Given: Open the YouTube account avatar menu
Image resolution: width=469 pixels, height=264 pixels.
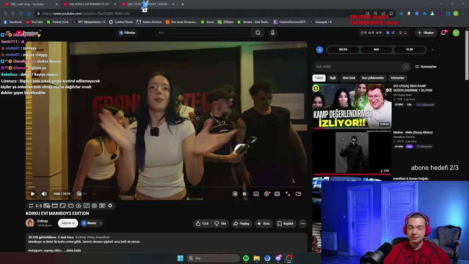Looking at the screenshot, I should (456, 33).
